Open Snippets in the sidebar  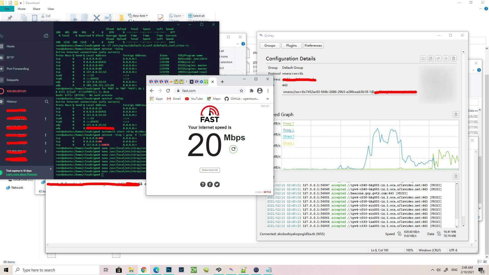12,80
